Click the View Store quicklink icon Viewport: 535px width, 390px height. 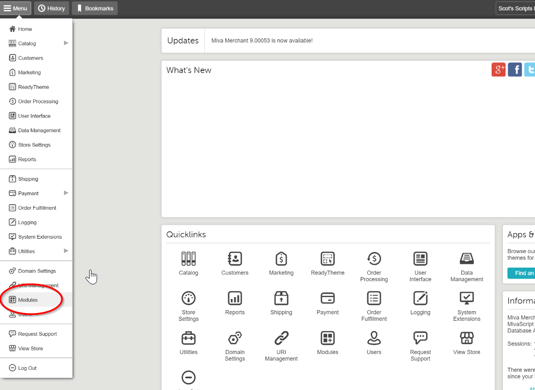[x=466, y=338]
